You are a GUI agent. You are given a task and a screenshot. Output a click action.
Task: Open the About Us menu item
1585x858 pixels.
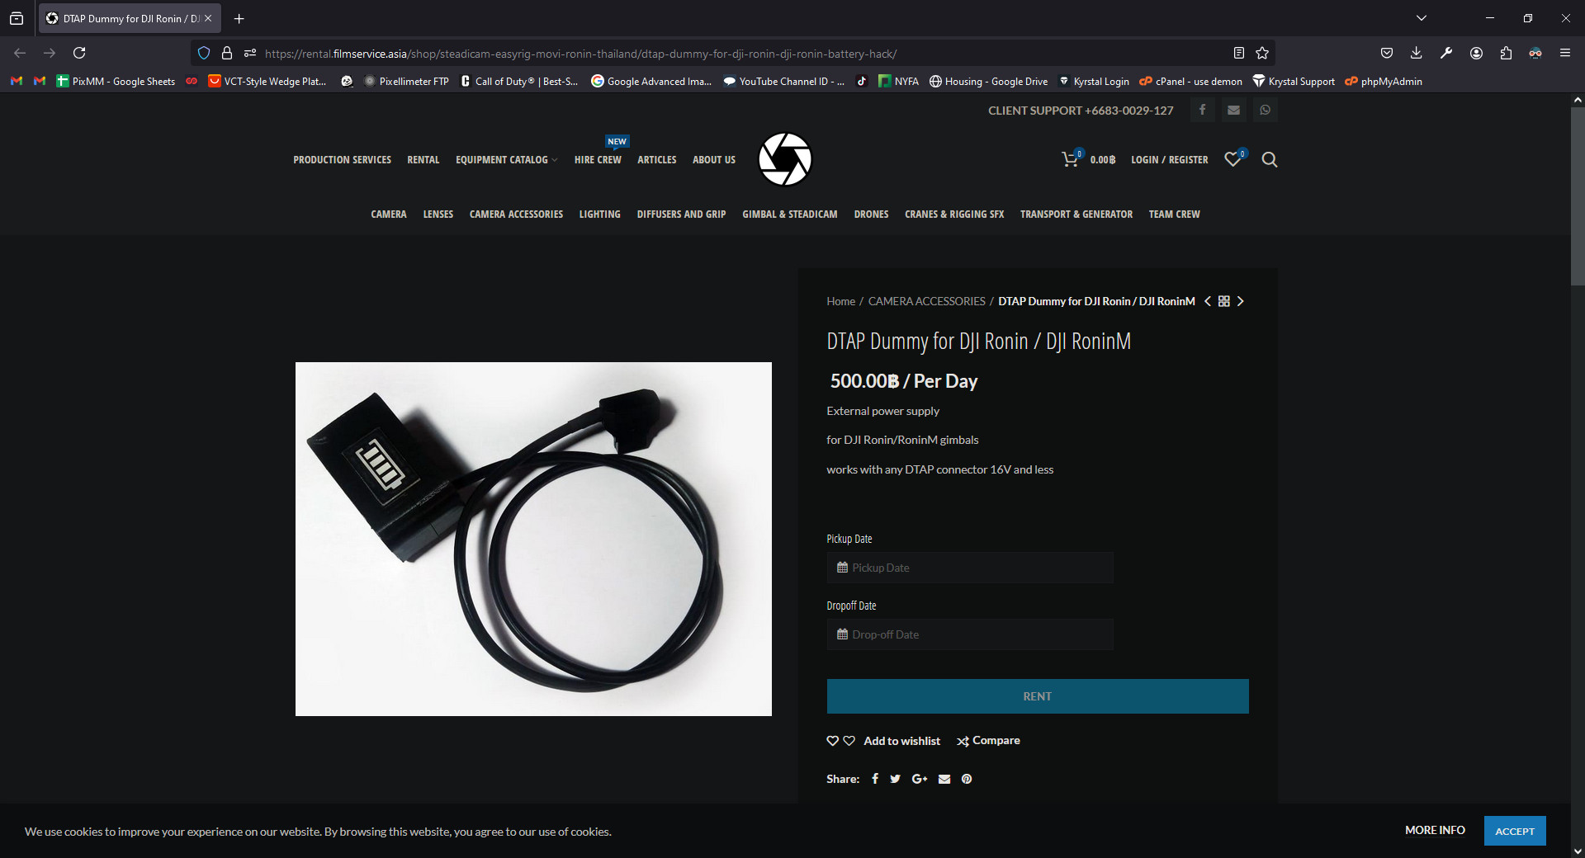point(714,160)
